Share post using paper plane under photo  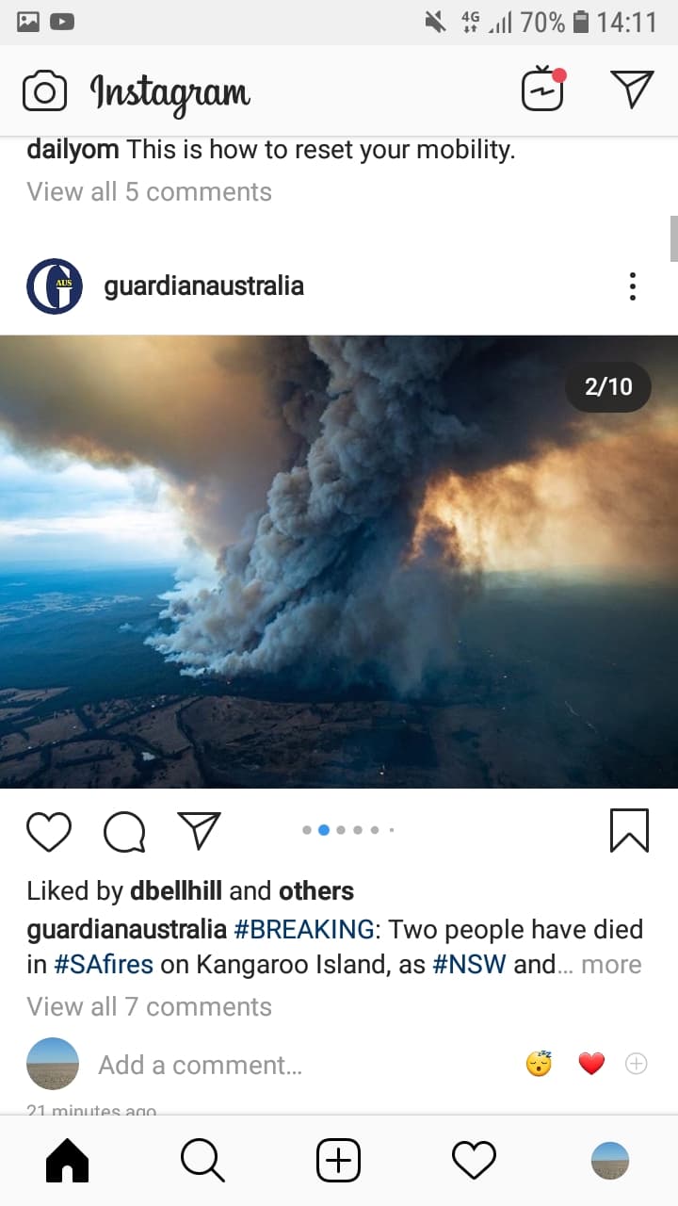199,830
